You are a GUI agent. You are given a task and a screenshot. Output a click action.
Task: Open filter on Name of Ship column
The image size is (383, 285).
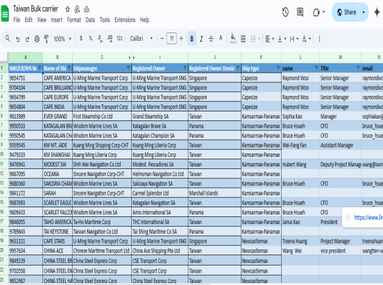point(69,68)
